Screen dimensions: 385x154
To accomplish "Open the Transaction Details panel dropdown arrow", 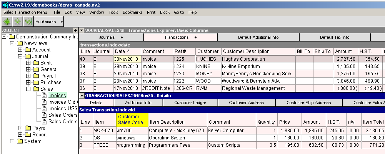I will coord(82,96).
